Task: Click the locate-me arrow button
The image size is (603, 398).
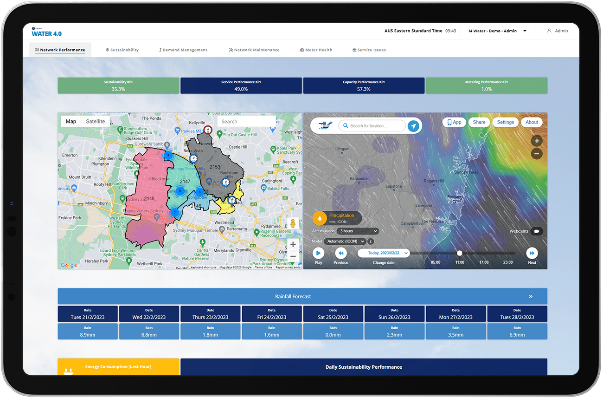Action: point(413,126)
